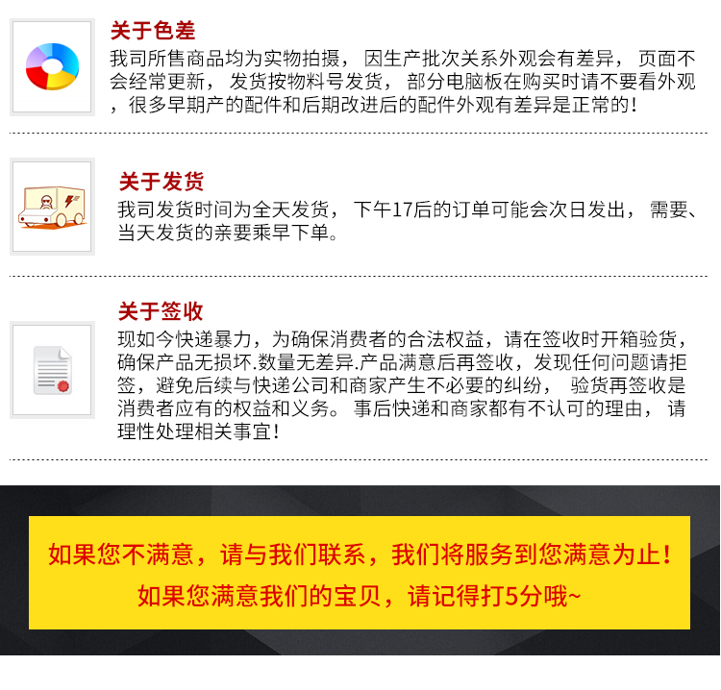Viewport: 721px width, 690px height.
Task: Click the dotted divider below 关于发货 section
Action: [x=359, y=276]
